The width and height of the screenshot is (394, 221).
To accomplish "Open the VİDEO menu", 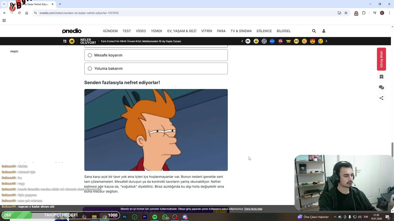I will point(141,31).
